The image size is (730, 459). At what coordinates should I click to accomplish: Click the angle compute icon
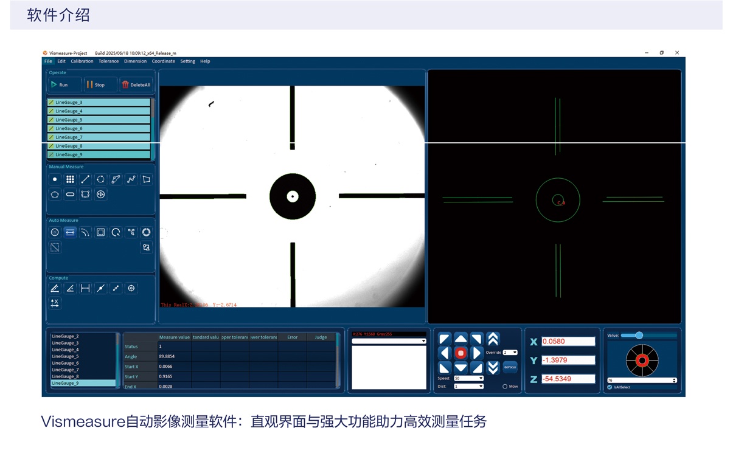click(70, 288)
